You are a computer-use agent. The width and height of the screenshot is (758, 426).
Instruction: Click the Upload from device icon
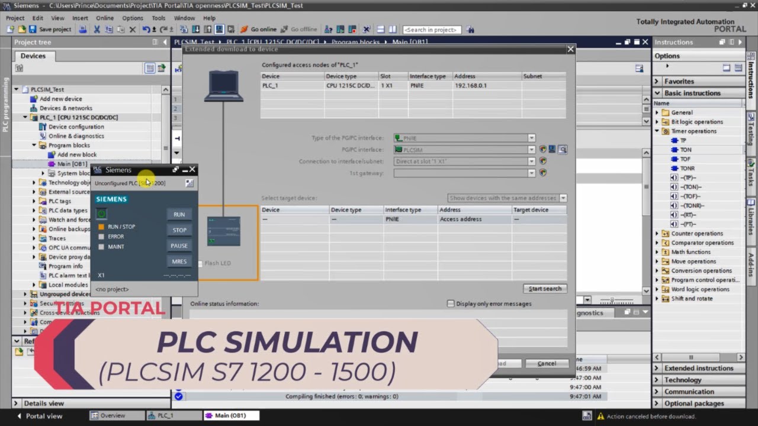coord(208,30)
